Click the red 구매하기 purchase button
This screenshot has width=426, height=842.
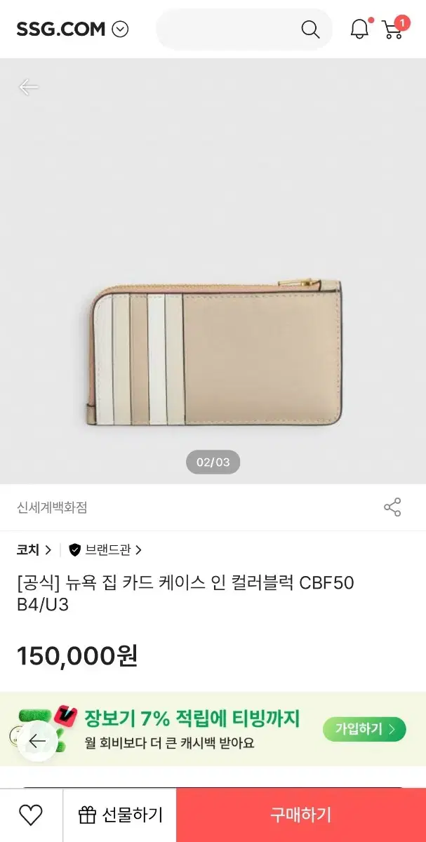point(301,815)
